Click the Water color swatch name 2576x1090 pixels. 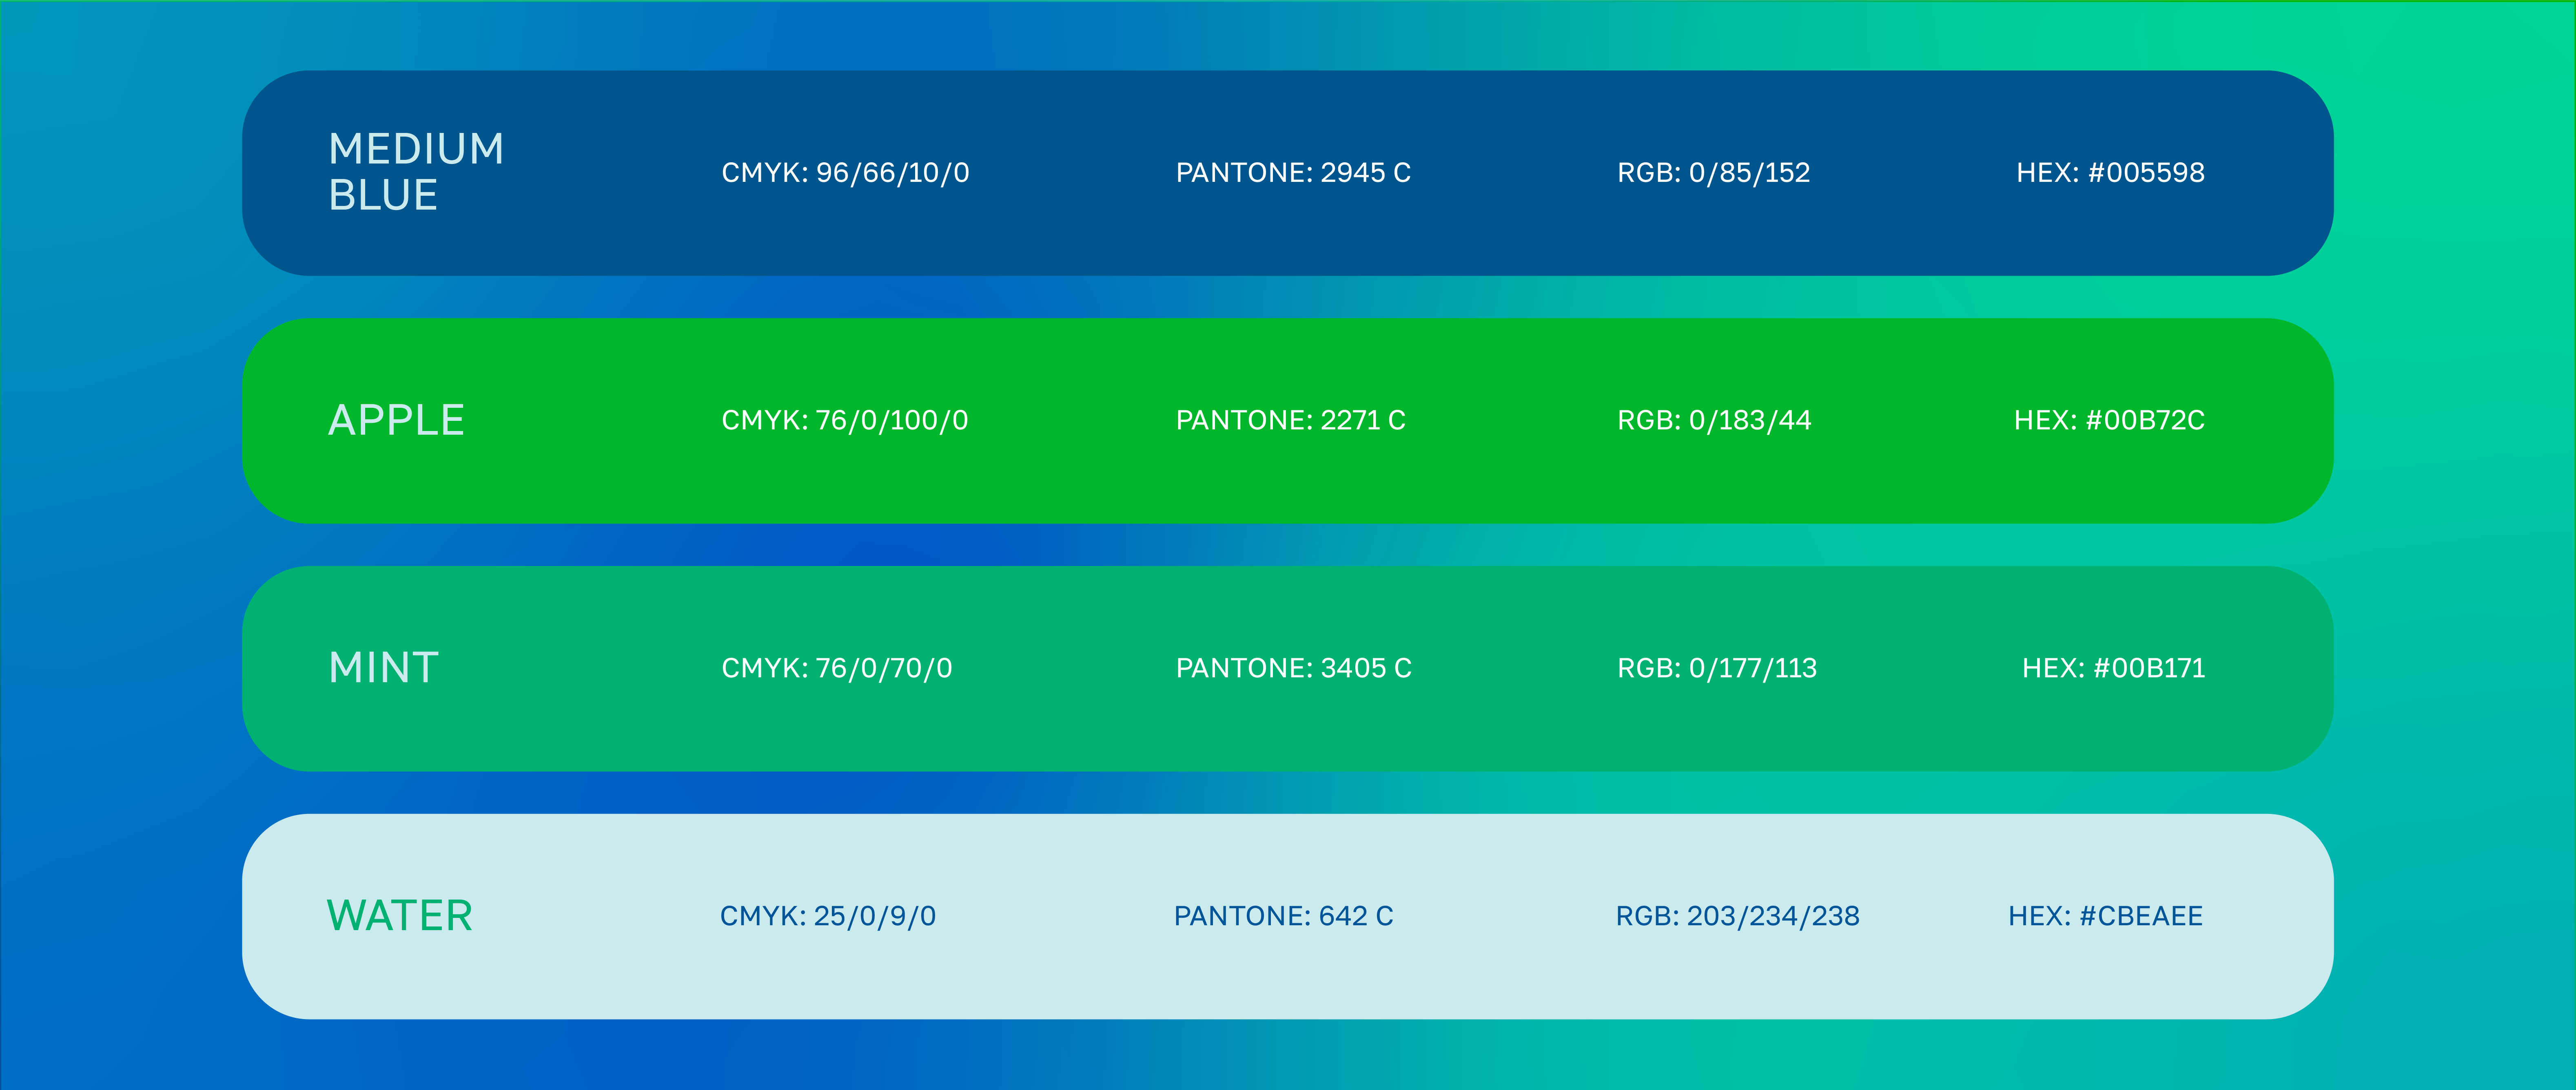coord(399,915)
